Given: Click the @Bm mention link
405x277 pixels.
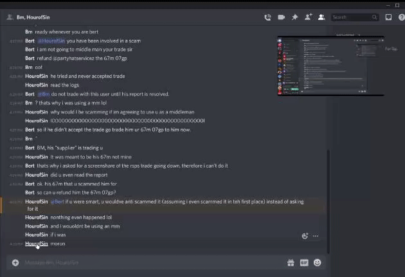Looking at the screenshot, I should [44, 94].
